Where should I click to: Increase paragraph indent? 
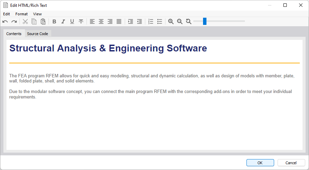point(131,21)
